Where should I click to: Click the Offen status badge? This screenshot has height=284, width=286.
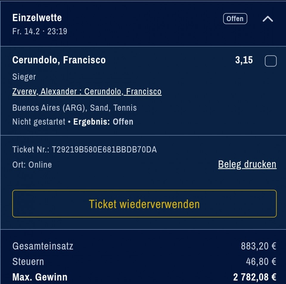235,18
